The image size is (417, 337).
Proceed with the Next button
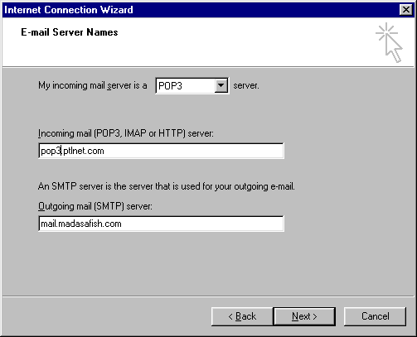(x=304, y=316)
